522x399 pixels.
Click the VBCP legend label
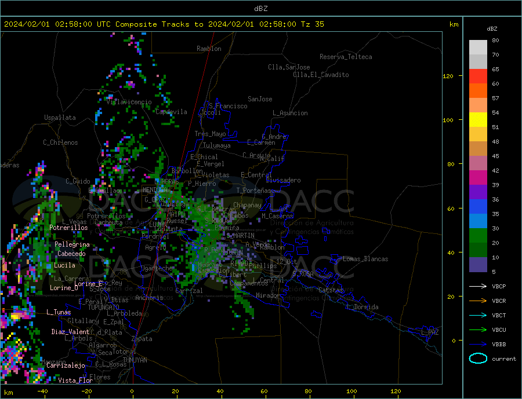[x=499, y=286]
